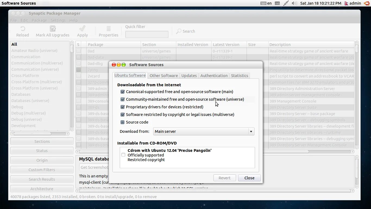Click status box of 0ad-data package row
The height and width of the screenshot is (209, 371).
[x=78, y=57]
